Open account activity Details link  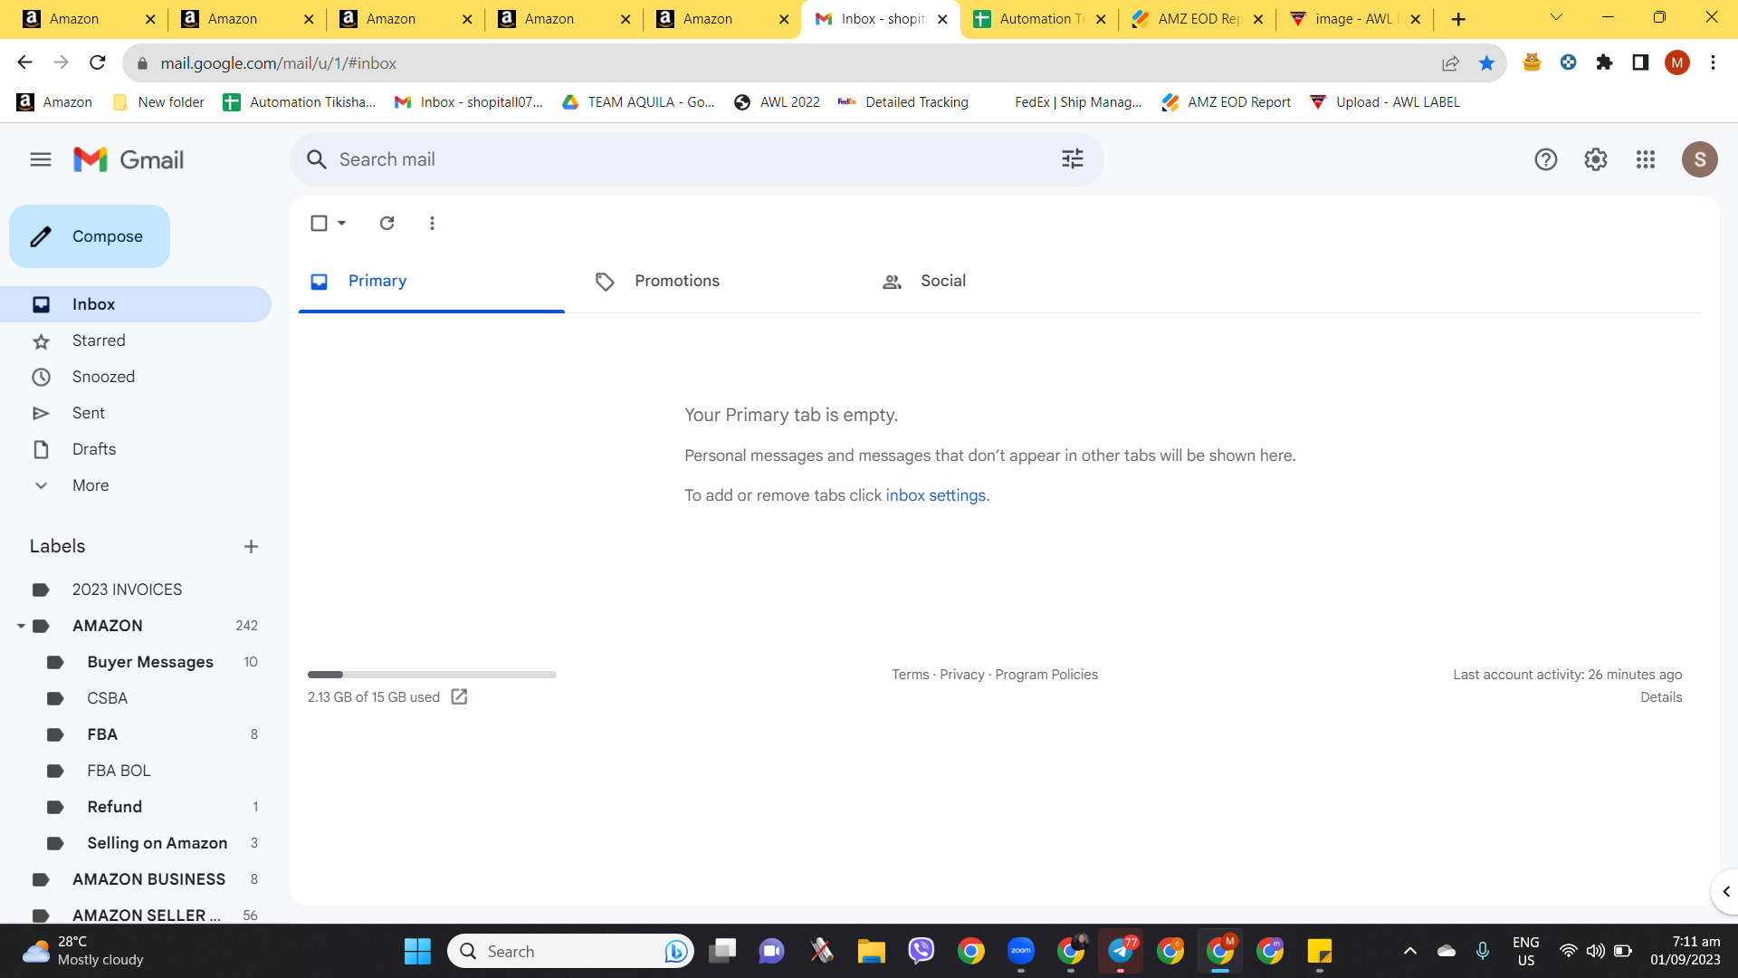pos(1661,697)
